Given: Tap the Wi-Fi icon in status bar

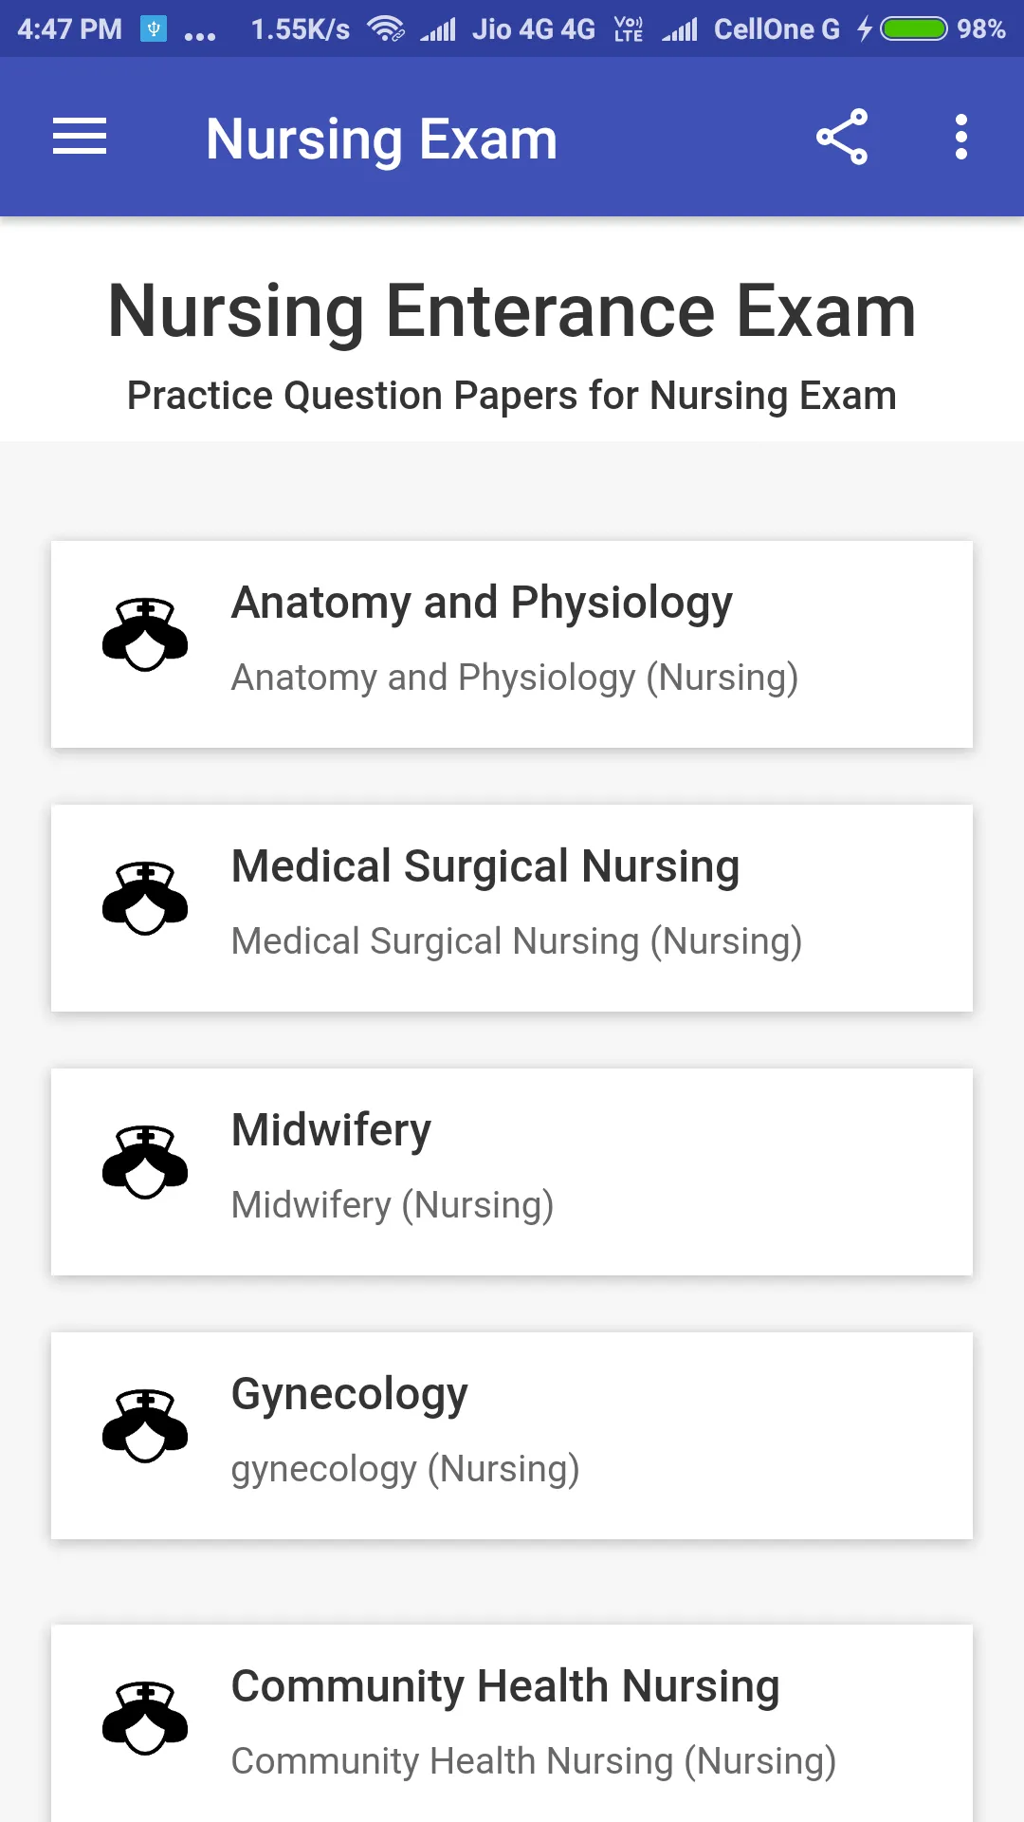Looking at the screenshot, I should pyautogui.click(x=386, y=29).
